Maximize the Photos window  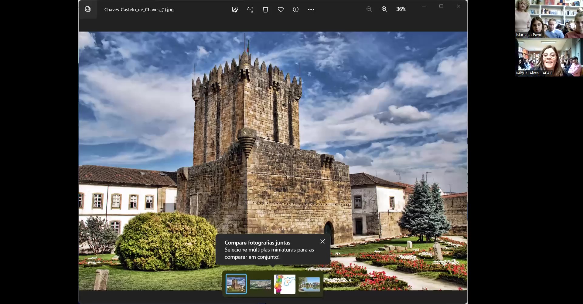[x=441, y=6]
